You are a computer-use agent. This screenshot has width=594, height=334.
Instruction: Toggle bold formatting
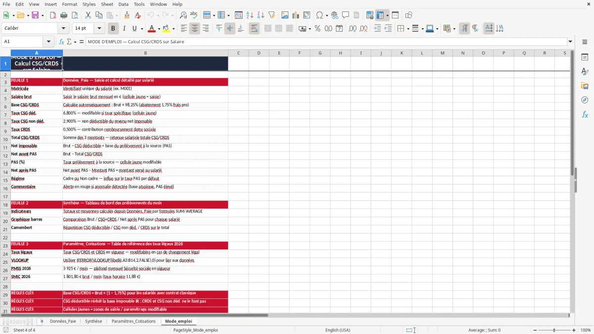[x=113, y=29]
